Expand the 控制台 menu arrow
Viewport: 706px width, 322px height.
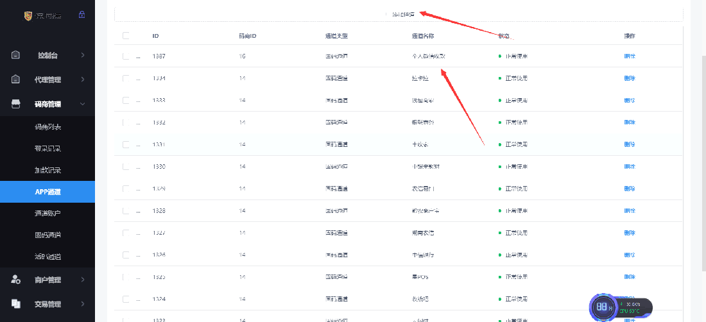click(83, 55)
